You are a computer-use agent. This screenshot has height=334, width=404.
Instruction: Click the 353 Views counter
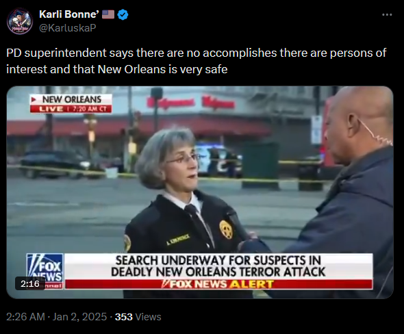tap(138, 317)
